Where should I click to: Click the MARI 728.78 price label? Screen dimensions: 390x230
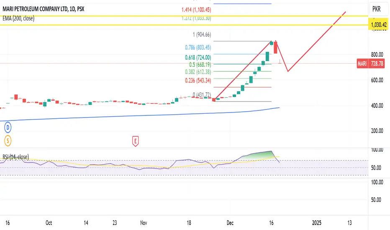371,64
